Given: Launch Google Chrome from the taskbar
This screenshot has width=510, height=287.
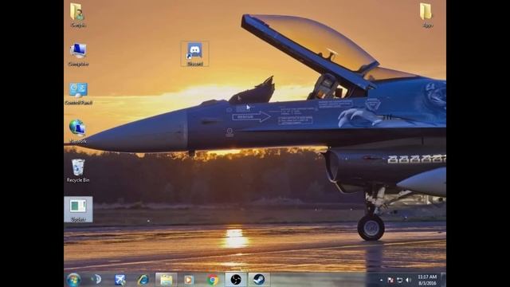Looking at the screenshot, I should 213,280.
